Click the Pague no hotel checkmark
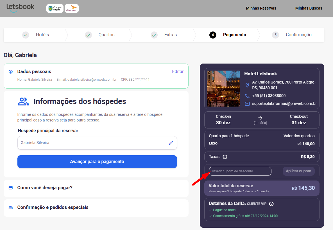Viewport: 333px width, 230px height. pos(211,210)
